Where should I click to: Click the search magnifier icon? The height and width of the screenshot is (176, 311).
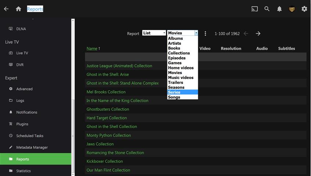(x=267, y=9)
